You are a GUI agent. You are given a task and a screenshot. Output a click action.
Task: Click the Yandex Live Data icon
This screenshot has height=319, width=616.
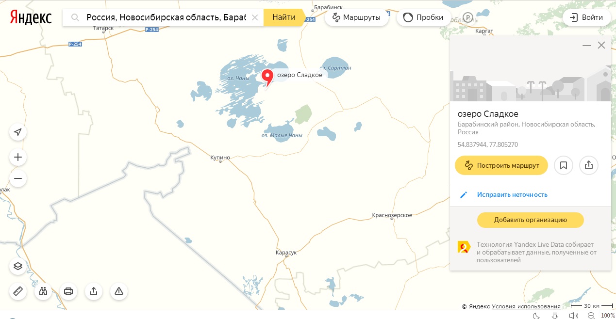coord(464,248)
